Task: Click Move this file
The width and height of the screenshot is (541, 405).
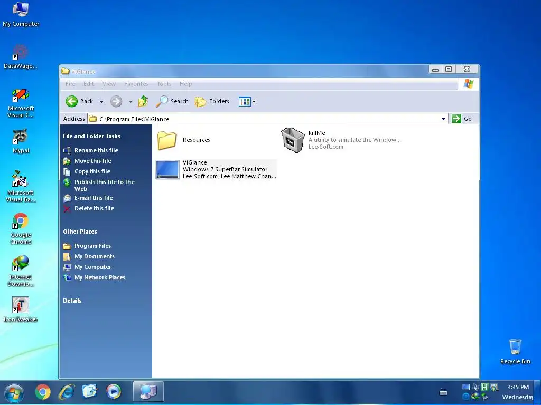Action: pos(93,161)
